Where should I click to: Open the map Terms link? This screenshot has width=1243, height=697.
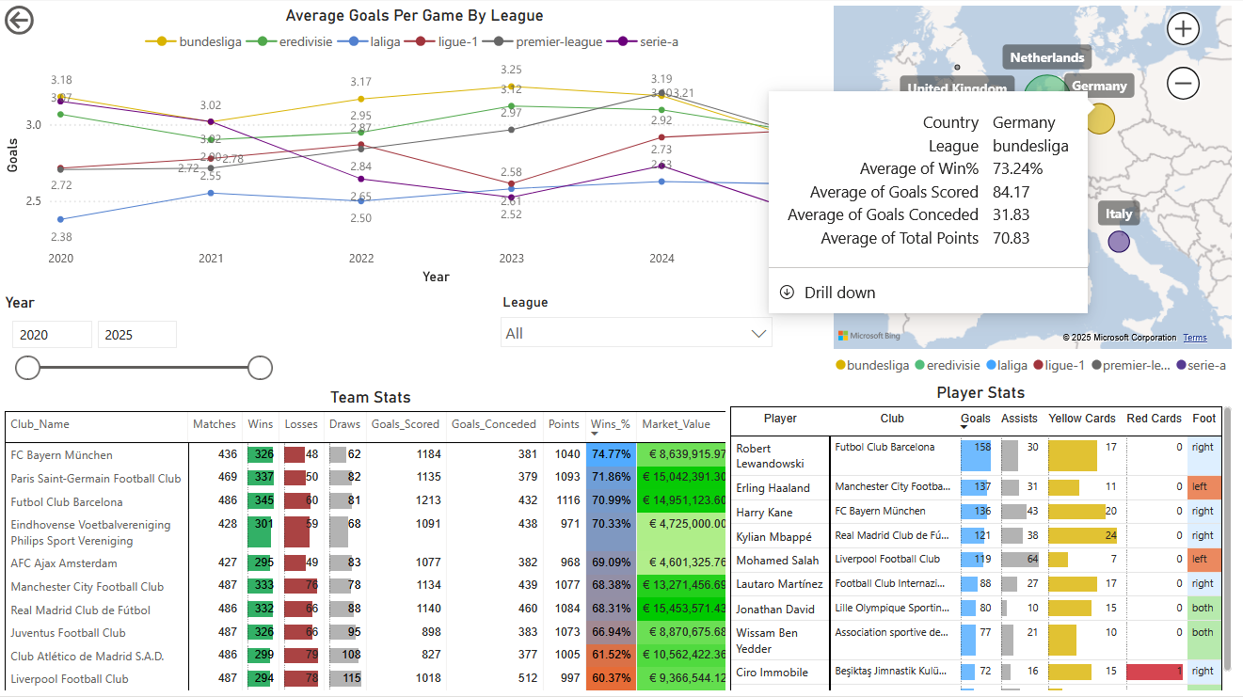click(1194, 338)
